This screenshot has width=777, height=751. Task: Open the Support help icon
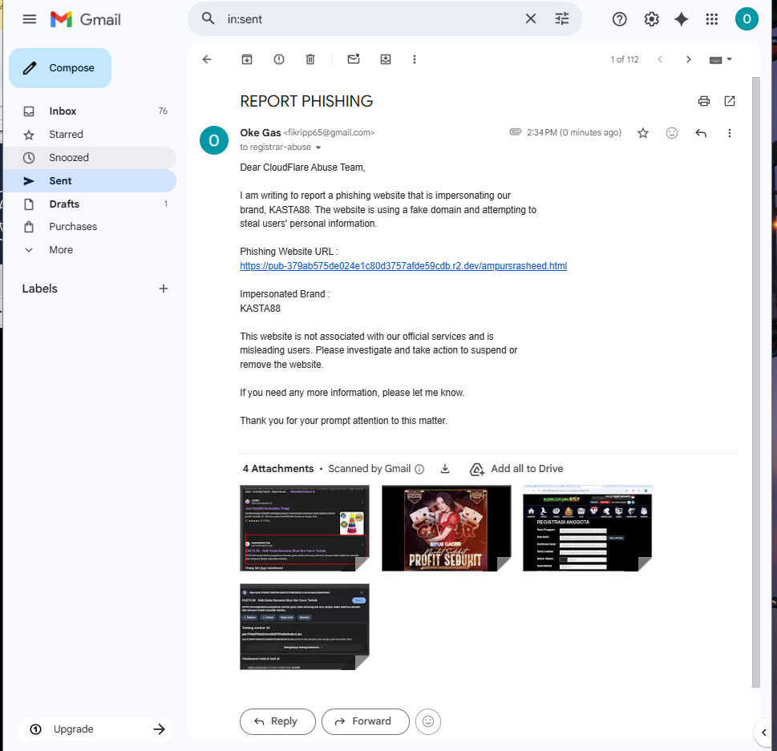coord(619,19)
